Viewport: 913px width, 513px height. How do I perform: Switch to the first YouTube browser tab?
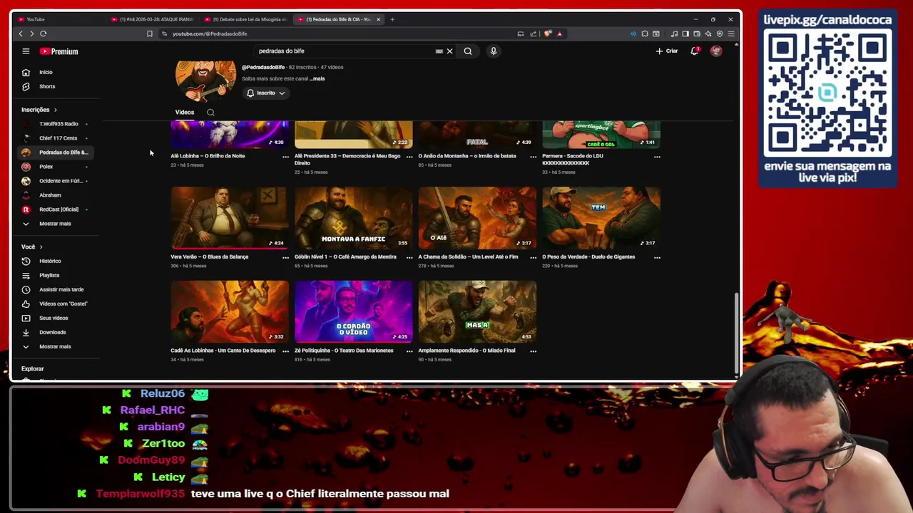[x=61, y=19]
